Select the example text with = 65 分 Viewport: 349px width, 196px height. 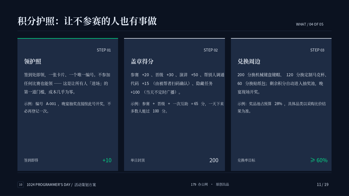(177, 107)
